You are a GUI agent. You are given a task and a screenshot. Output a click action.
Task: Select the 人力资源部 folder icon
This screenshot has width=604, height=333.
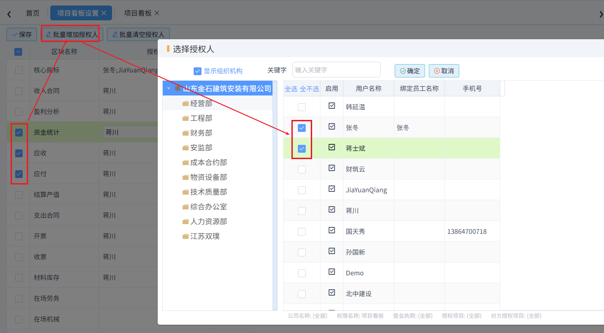186,222
